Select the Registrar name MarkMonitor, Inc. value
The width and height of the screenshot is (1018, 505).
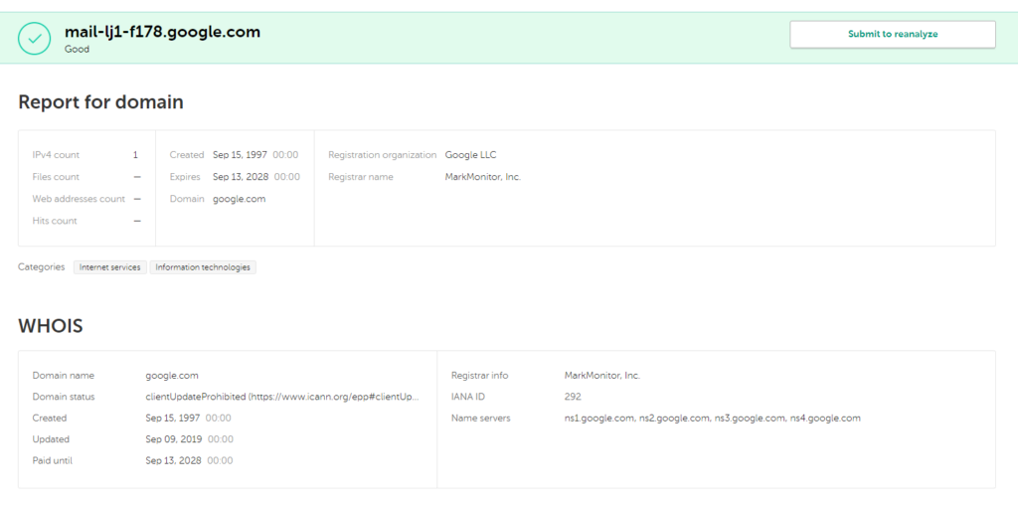click(x=483, y=177)
